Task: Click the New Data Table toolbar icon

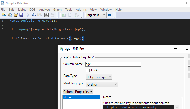Action: point(4,15)
